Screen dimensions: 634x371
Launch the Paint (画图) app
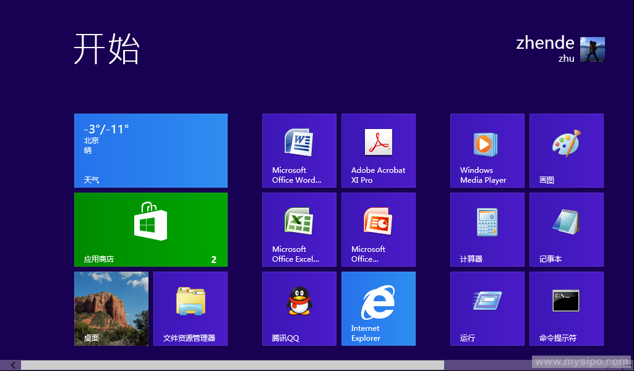pos(567,151)
